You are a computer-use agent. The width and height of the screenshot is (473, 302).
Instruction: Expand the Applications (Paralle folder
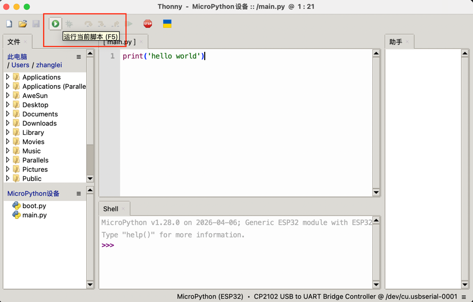tap(8, 86)
